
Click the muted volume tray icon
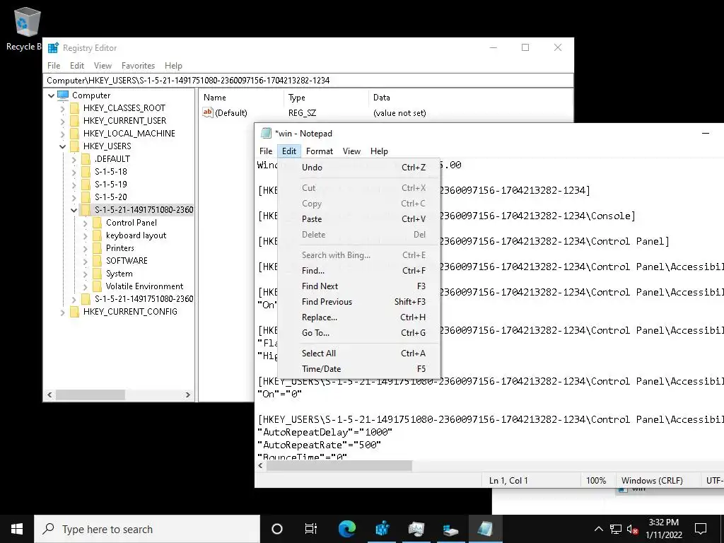click(x=633, y=529)
